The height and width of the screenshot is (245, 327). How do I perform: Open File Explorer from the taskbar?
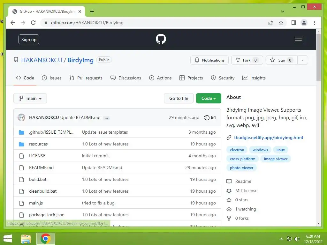tap(26, 239)
